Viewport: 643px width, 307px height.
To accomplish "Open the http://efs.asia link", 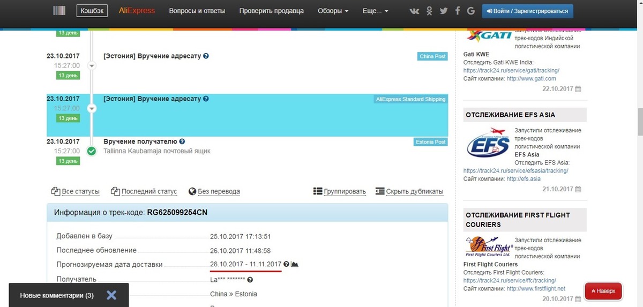I will (x=523, y=179).
